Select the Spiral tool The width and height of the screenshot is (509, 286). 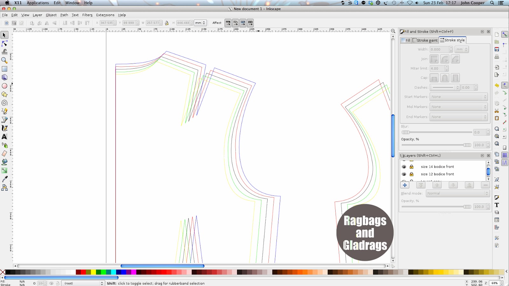pos(4,103)
